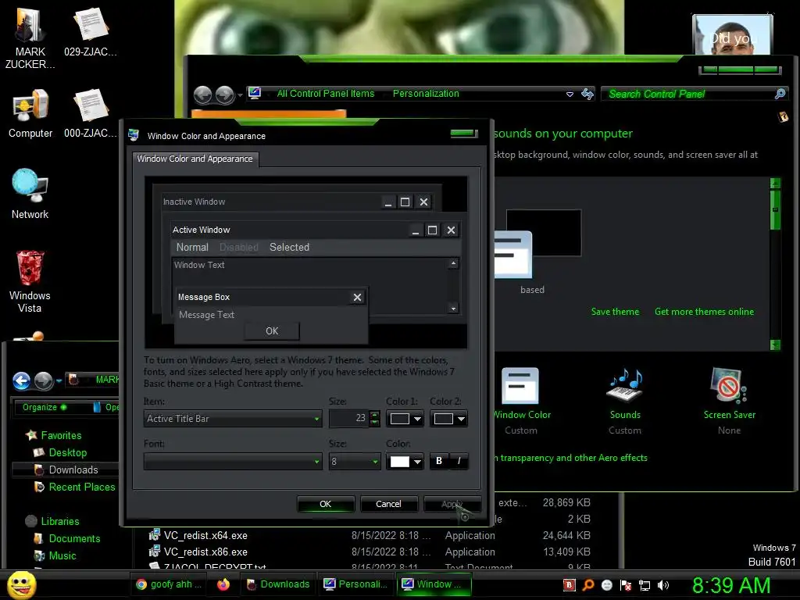Toggle italic font button
The width and height of the screenshot is (800, 600).
(459, 461)
